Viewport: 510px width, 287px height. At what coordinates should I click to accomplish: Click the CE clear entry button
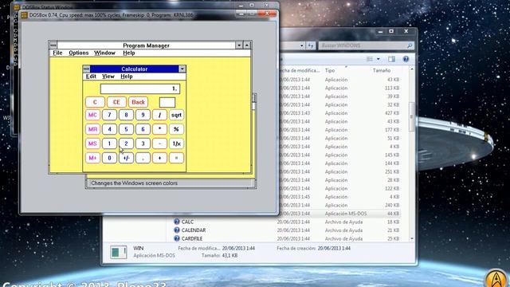pos(116,102)
